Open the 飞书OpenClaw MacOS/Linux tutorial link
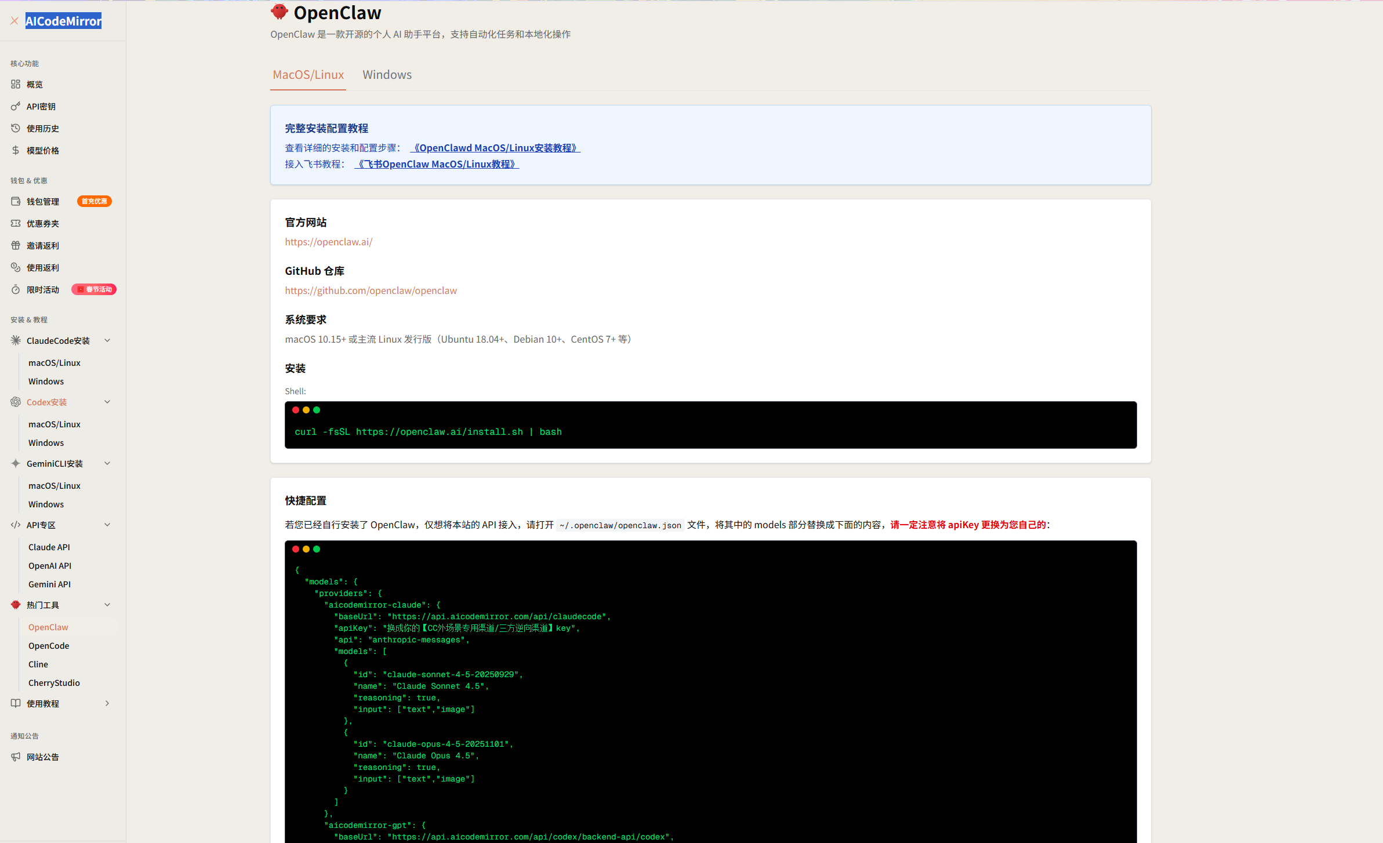Screen dimensions: 1383x843 pyautogui.click(x=436, y=164)
